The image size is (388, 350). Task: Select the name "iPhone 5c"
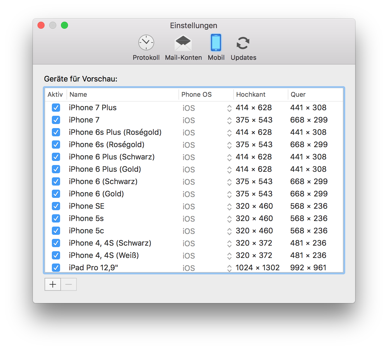tap(86, 231)
